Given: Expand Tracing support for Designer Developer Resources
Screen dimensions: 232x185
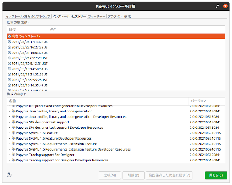Looking at the screenshot, I should [x=9, y=160].
